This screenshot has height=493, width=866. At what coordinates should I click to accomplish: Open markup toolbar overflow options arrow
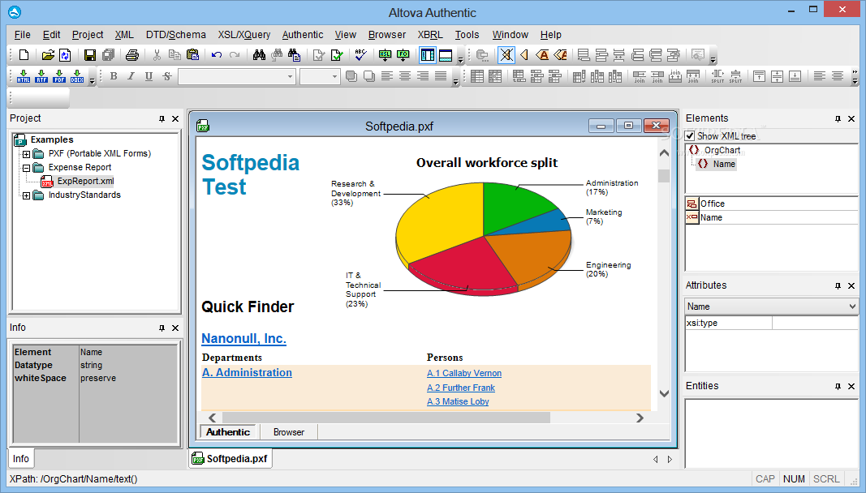(x=713, y=59)
